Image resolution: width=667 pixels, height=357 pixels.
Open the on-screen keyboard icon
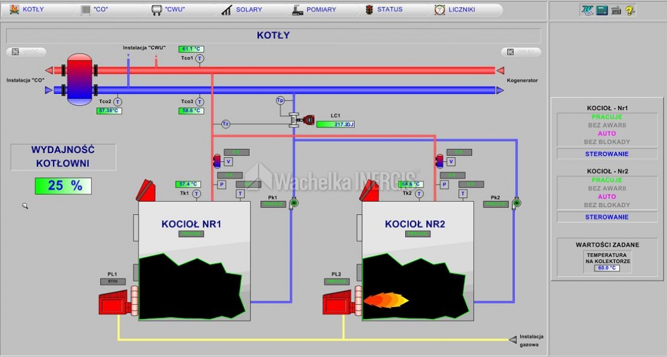(x=616, y=11)
